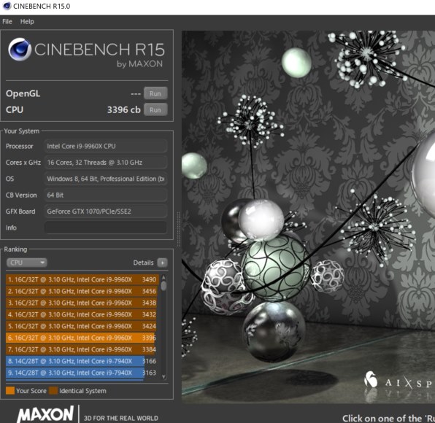
Task: Run the CPU benchmark
Action: point(155,110)
